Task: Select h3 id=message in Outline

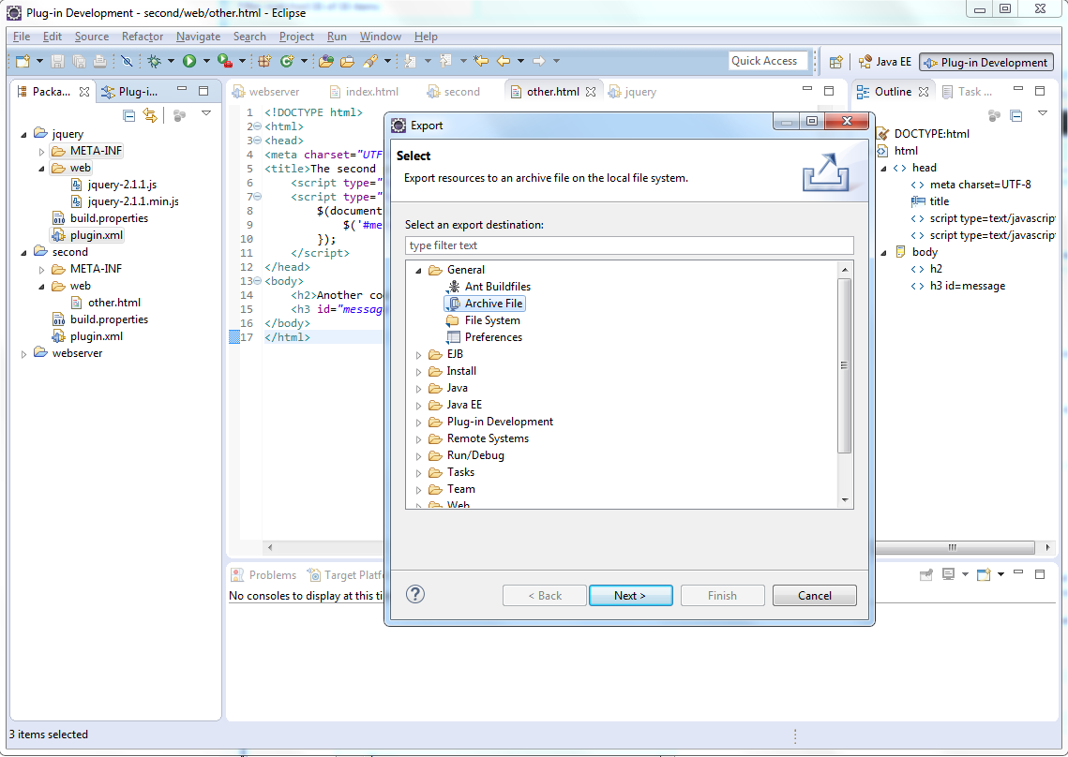Action: click(x=957, y=287)
